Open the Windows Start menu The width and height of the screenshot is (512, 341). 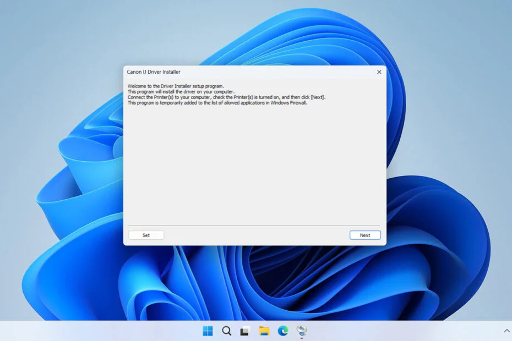click(208, 331)
